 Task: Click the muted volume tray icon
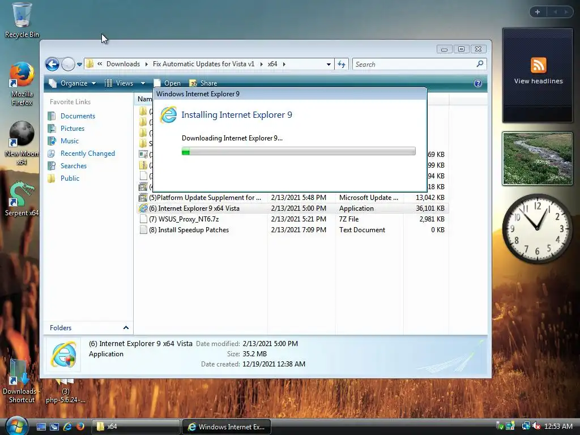[x=536, y=426]
